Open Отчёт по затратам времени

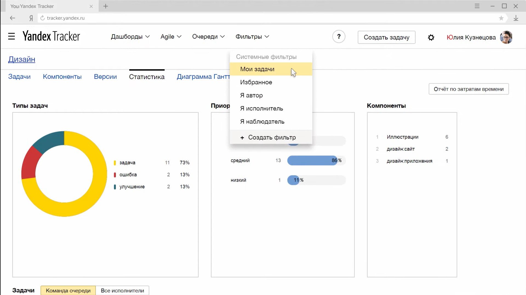(x=468, y=89)
